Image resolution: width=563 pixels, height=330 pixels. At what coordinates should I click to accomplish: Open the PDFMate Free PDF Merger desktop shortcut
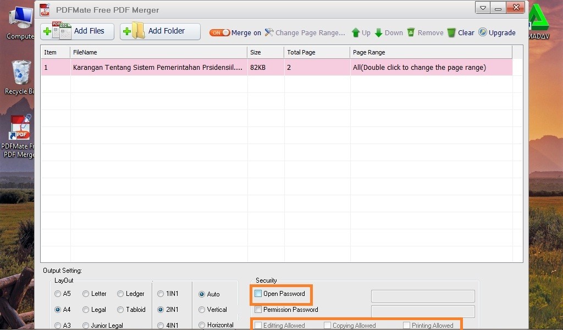click(x=19, y=136)
